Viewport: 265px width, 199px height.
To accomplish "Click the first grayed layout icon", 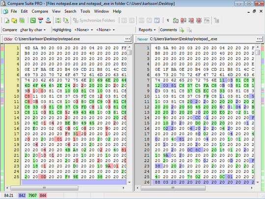I will [x=141, y=21].
